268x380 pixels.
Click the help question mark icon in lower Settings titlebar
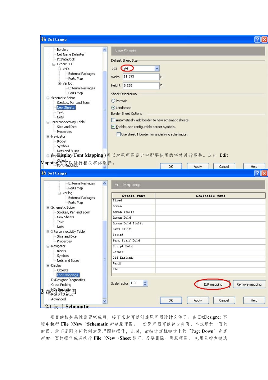coord(257,173)
